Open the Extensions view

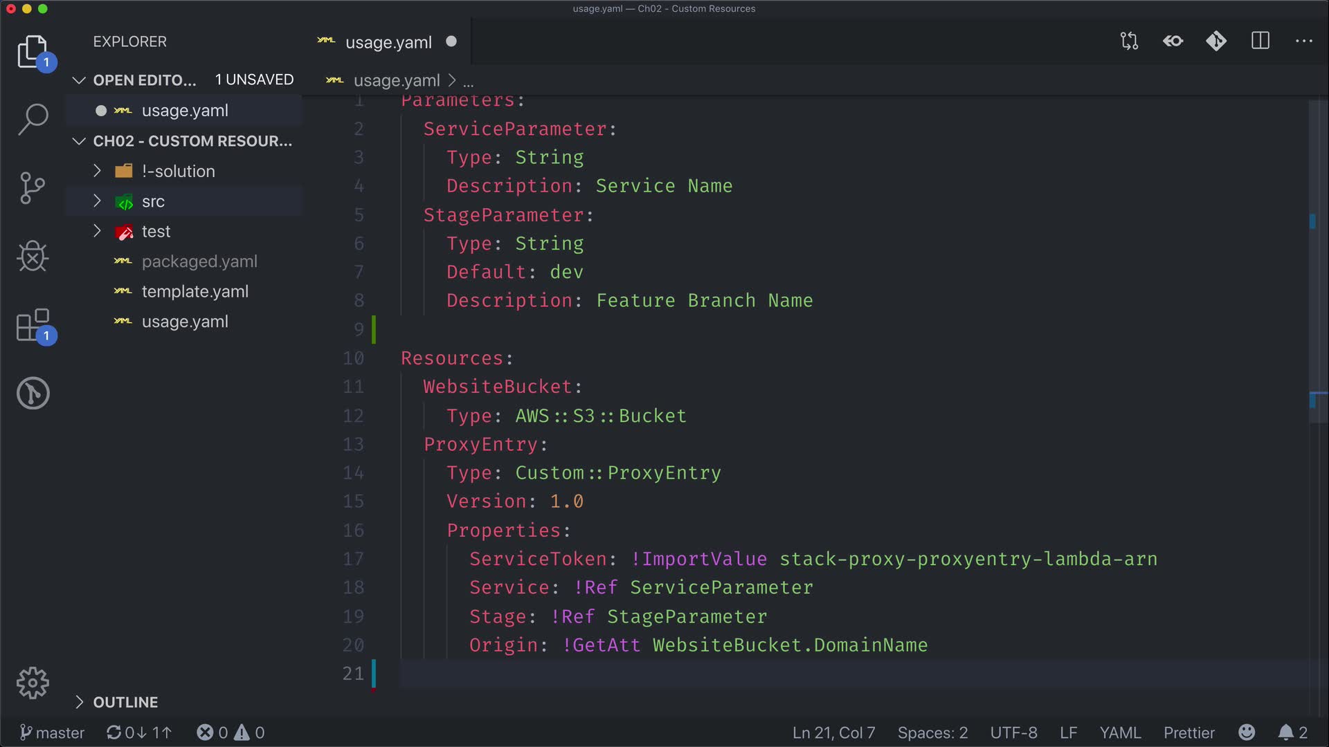pyautogui.click(x=33, y=325)
